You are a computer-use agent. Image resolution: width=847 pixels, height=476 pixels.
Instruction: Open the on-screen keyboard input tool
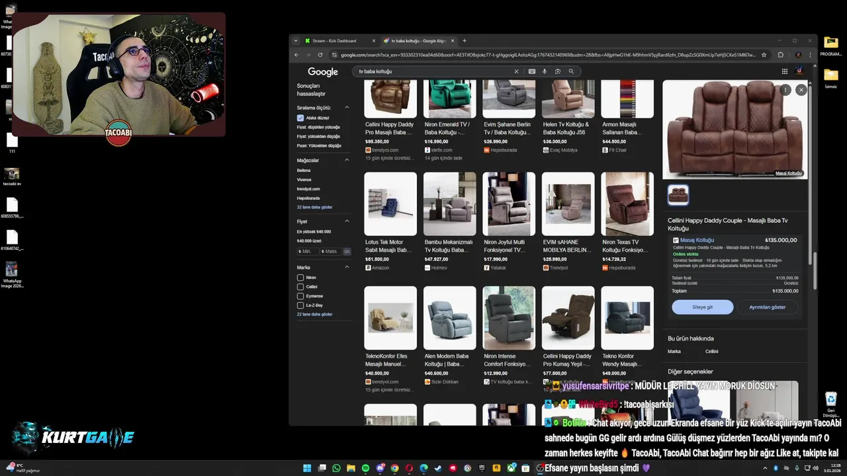[x=531, y=71]
